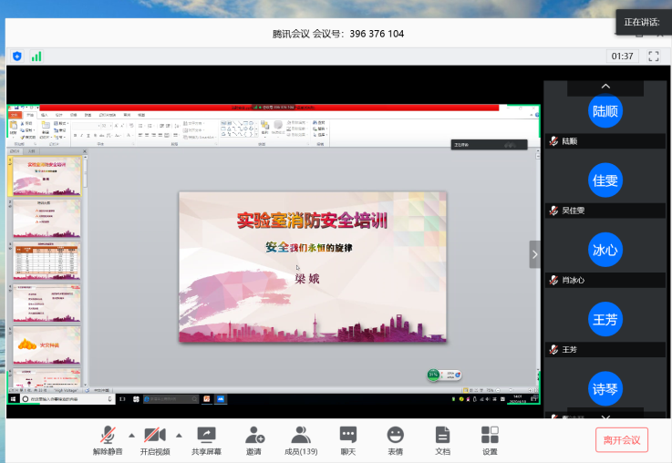Viewport: 672px width, 463px height.
Task: Click the meeting timer showing 01:37
Action: coord(623,56)
